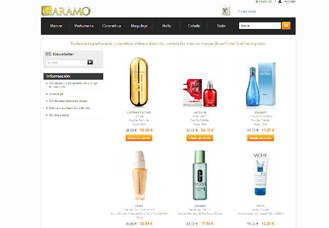Focus the Buscar search field
The width and height of the screenshot is (329, 228).
tap(260, 26)
